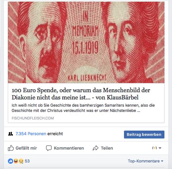This screenshot has height=169, width=172.
Task: Click the blue like reaction icon
Action: click(x=11, y=161)
